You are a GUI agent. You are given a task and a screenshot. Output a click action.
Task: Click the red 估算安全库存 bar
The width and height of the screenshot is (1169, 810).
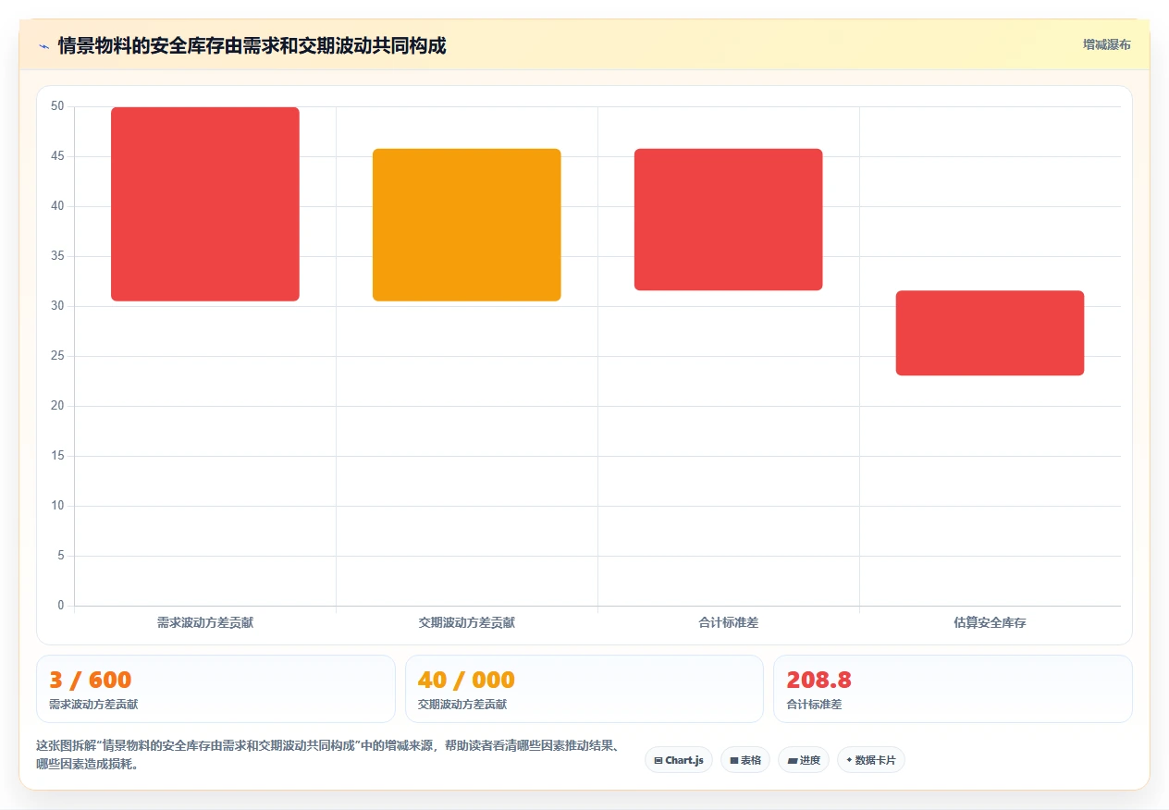(x=991, y=333)
